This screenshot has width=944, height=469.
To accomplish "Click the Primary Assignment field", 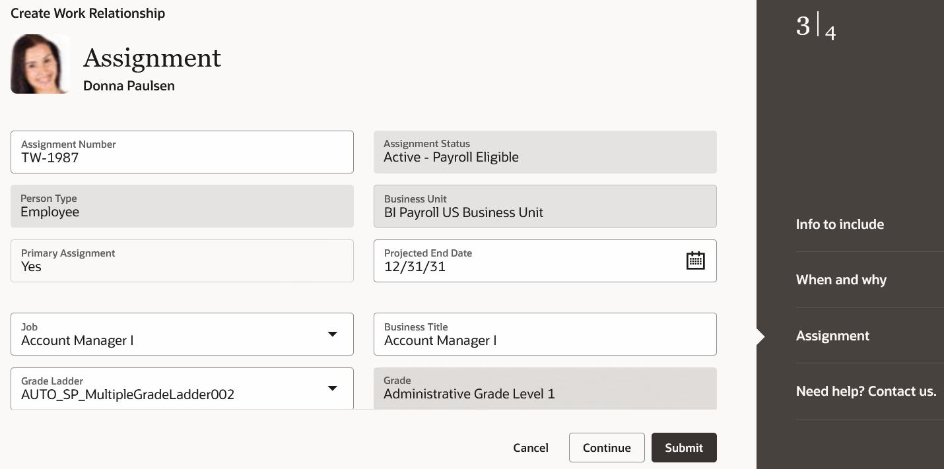I will pos(182,261).
